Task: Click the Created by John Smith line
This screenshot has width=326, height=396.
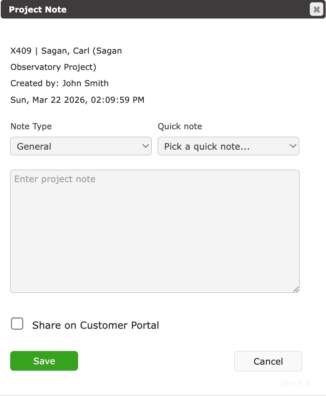Action: click(60, 84)
